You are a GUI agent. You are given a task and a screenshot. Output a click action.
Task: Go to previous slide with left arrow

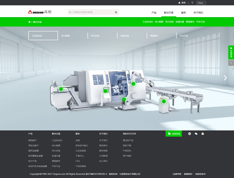(x=8, y=78)
